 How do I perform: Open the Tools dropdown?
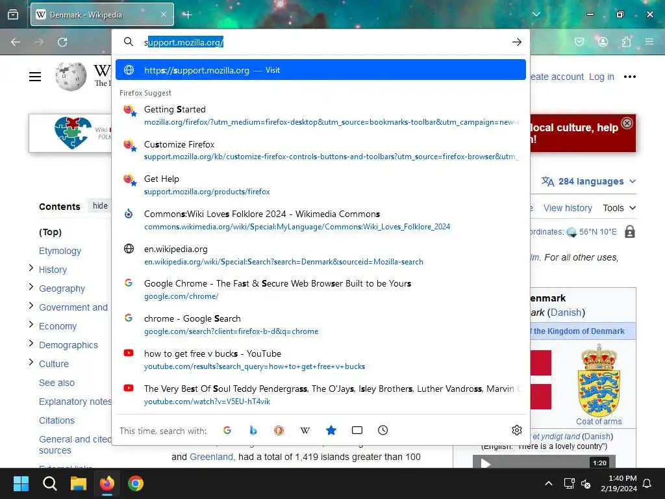619,208
